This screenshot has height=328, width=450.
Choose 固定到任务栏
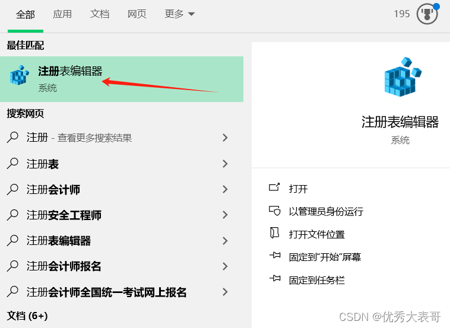[x=317, y=280]
